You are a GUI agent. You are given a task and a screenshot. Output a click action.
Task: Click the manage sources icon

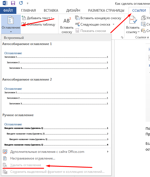[x=143, y=18]
